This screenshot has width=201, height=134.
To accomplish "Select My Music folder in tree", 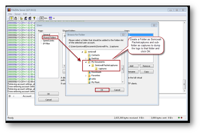I will (x=96, y=82).
